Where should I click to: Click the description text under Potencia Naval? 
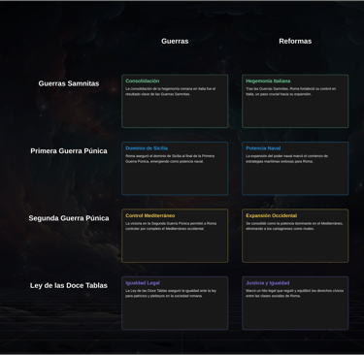click(x=286, y=159)
